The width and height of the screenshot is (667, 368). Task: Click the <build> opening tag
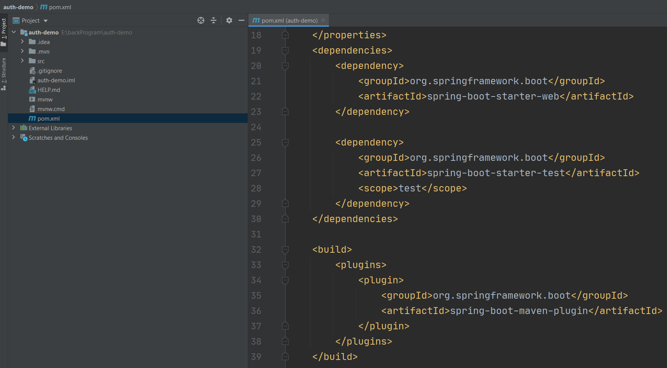[x=332, y=250]
